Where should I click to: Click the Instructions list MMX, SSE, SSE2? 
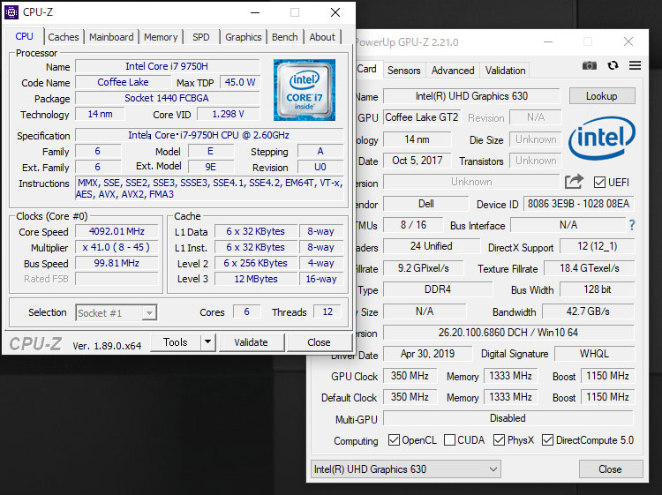point(209,188)
